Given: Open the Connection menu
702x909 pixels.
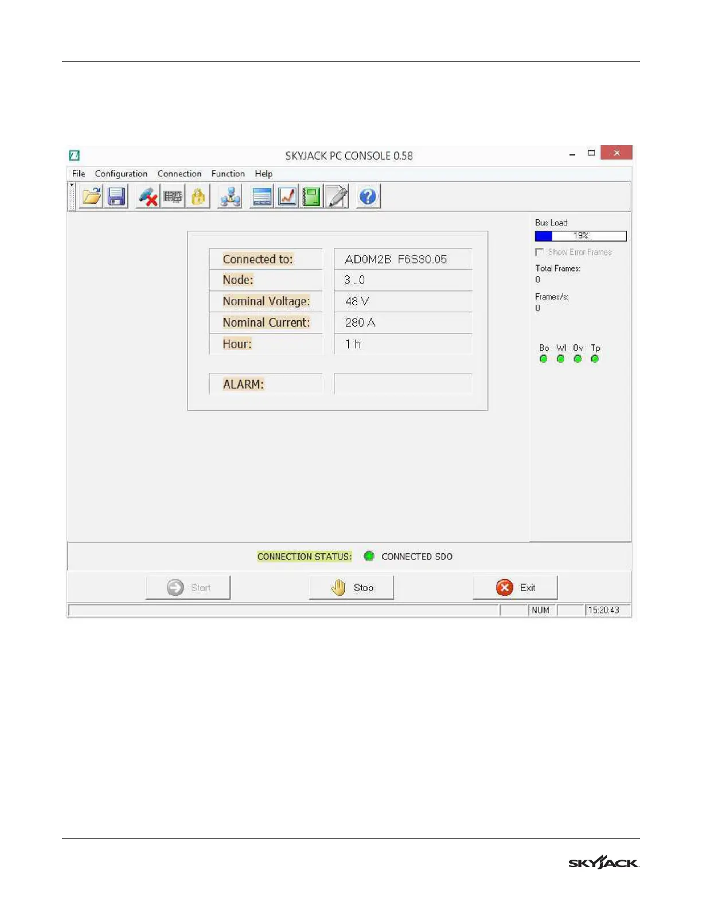Looking at the screenshot, I should pos(180,173).
